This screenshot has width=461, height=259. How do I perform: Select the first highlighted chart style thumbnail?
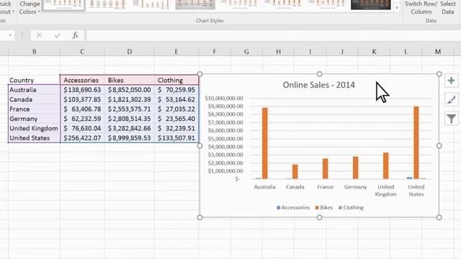pyautogui.click(x=64, y=5)
